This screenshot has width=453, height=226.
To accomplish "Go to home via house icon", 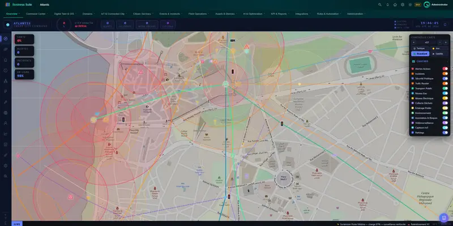I will 395,5.
